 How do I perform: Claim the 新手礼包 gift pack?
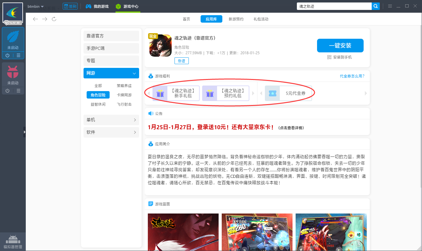(x=176, y=93)
